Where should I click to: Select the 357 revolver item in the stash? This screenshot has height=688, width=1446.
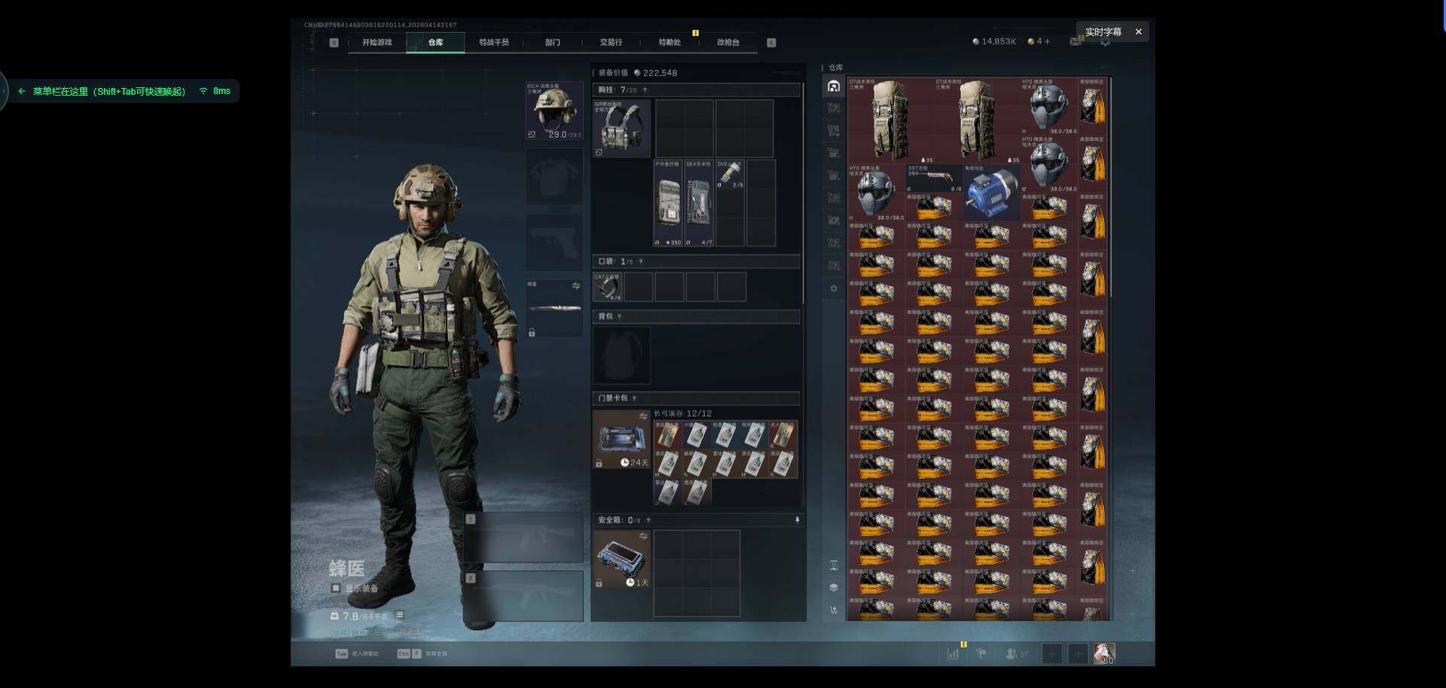tap(934, 178)
